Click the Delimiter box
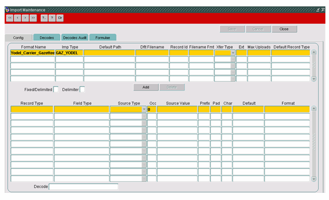329x200 pixels. click(x=82, y=90)
